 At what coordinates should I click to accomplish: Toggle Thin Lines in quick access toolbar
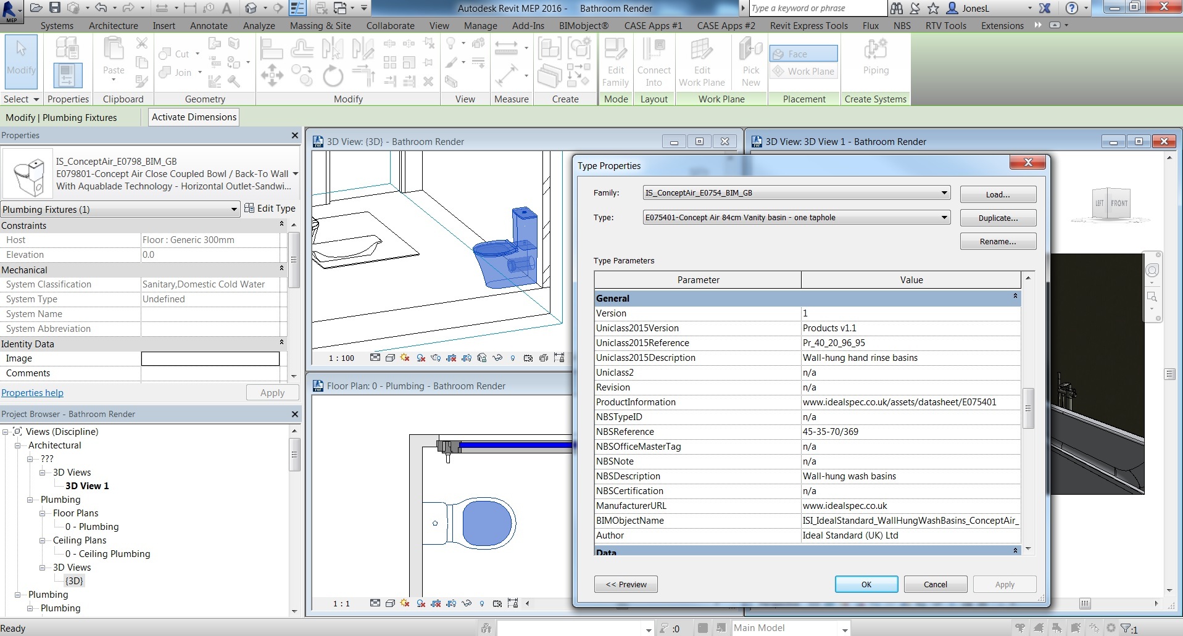pos(298,8)
